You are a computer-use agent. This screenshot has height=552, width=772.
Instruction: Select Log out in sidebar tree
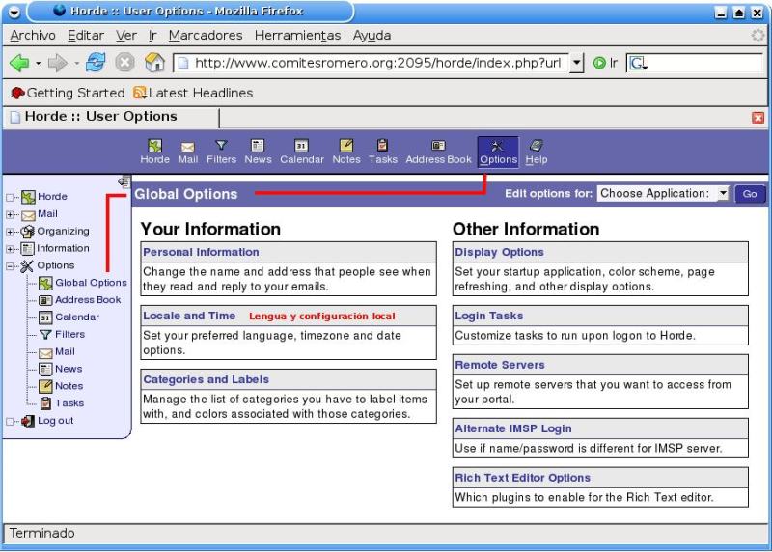55,421
